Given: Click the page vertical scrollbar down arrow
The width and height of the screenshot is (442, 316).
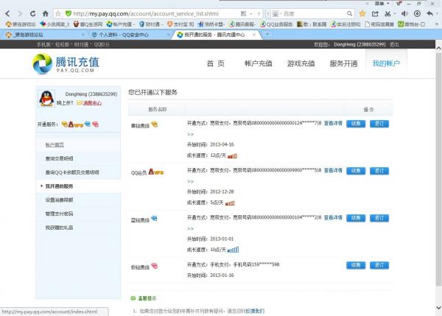Looking at the screenshot, I should pos(438,308).
